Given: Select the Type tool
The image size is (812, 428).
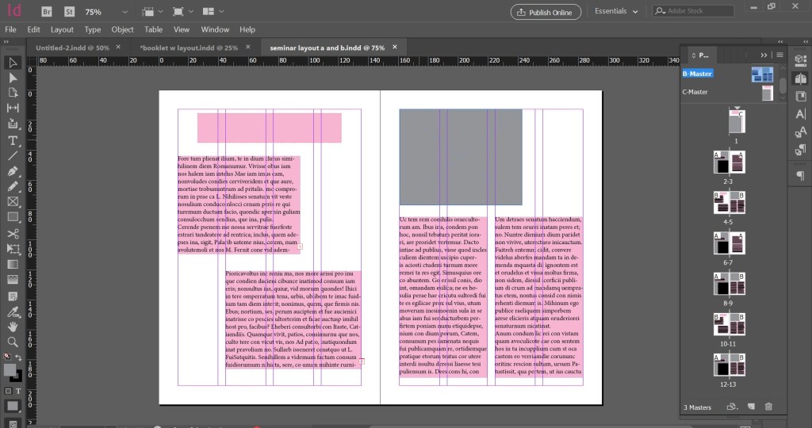Looking at the screenshot, I should click(x=13, y=140).
